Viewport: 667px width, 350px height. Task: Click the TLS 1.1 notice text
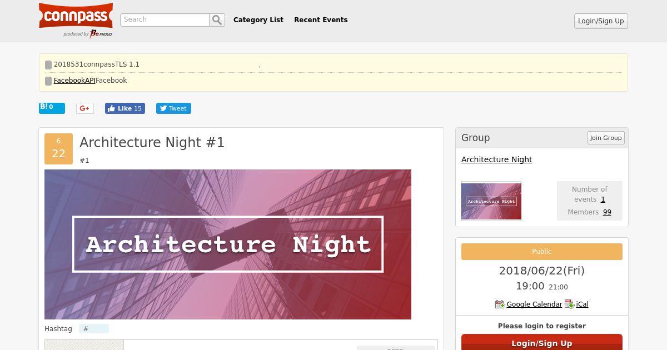coord(97,64)
